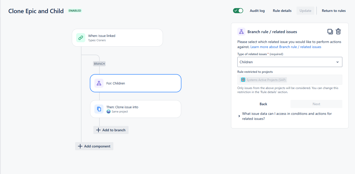Duplicate the branch rule component
The image size is (355, 174).
click(x=330, y=32)
